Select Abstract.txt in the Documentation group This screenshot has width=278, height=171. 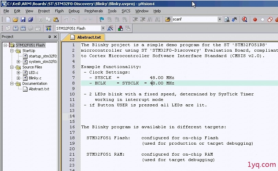(x=39, y=89)
